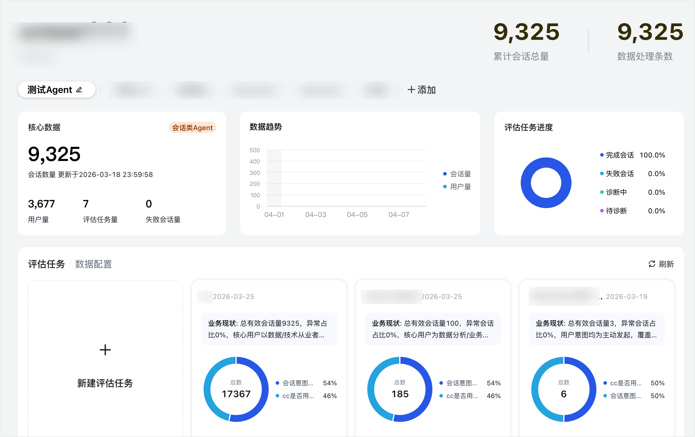Switch to the 数据配置 tab

click(93, 264)
